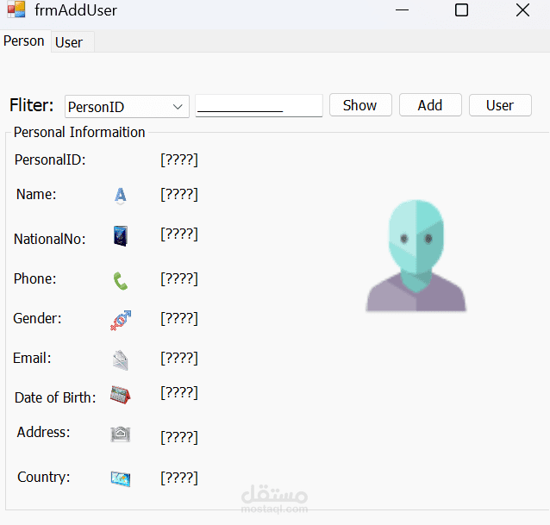The width and height of the screenshot is (550, 525).
Task: Click the Gender symbols icon
Action: pyautogui.click(x=121, y=320)
